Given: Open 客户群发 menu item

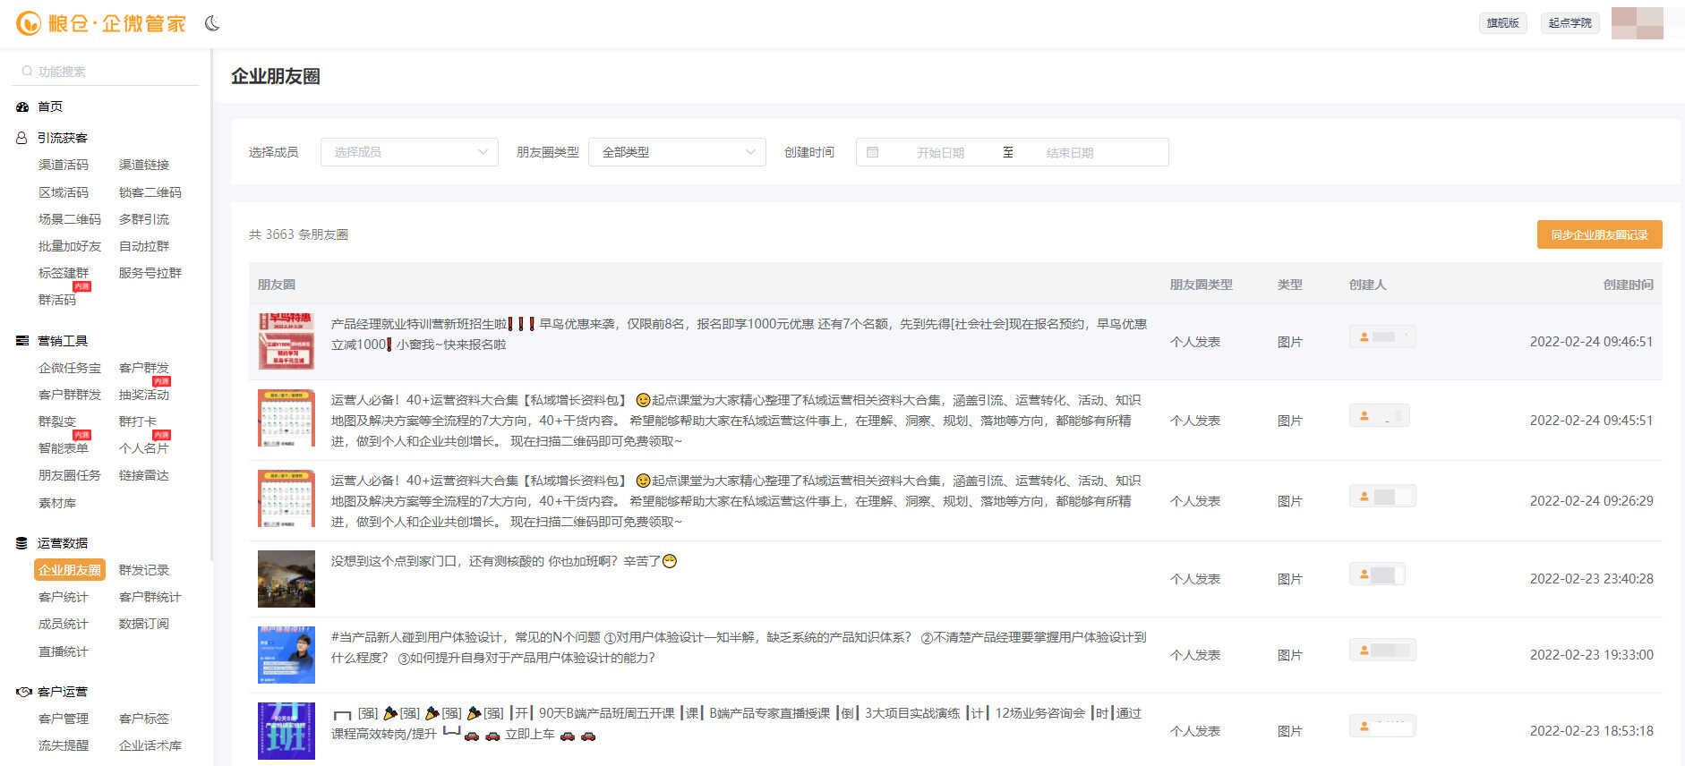Looking at the screenshot, I should pyautogui.click(x=144, y=368).
